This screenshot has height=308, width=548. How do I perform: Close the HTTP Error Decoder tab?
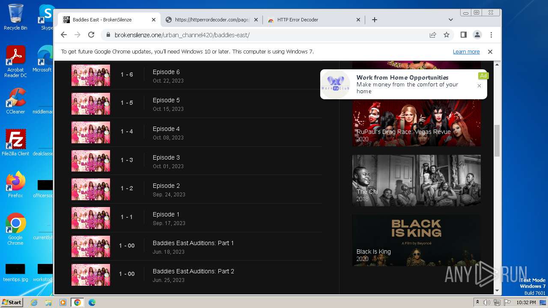(x=358, y=20)
